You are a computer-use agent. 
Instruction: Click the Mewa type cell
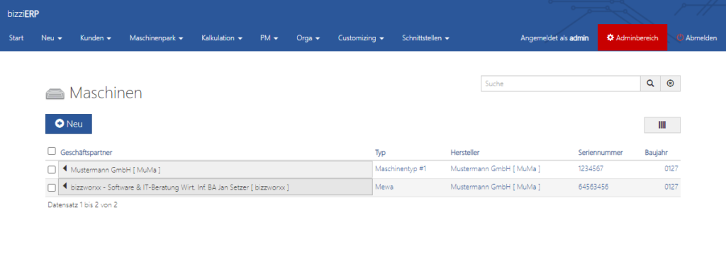(384, 187)
